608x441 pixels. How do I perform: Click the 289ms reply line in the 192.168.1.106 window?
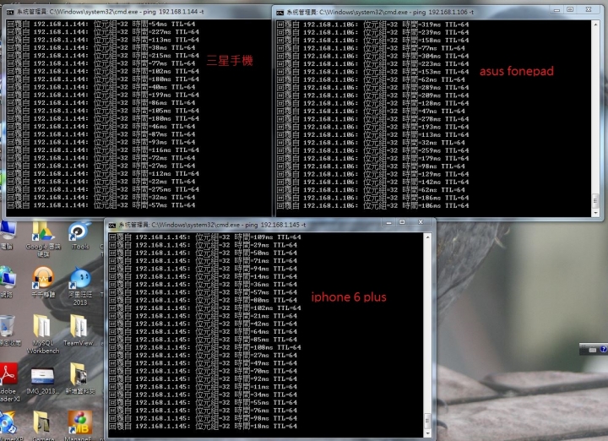tap(372, 87)
